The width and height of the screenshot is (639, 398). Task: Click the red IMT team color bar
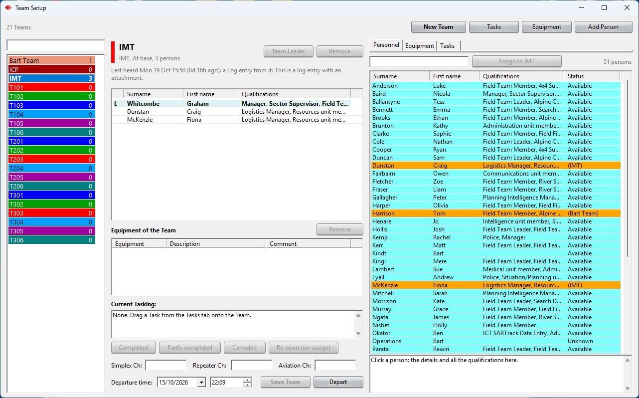[113, 51]
